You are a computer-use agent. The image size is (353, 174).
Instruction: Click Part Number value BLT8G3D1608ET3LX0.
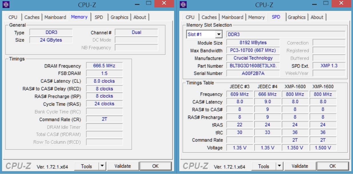click(253, 66)
